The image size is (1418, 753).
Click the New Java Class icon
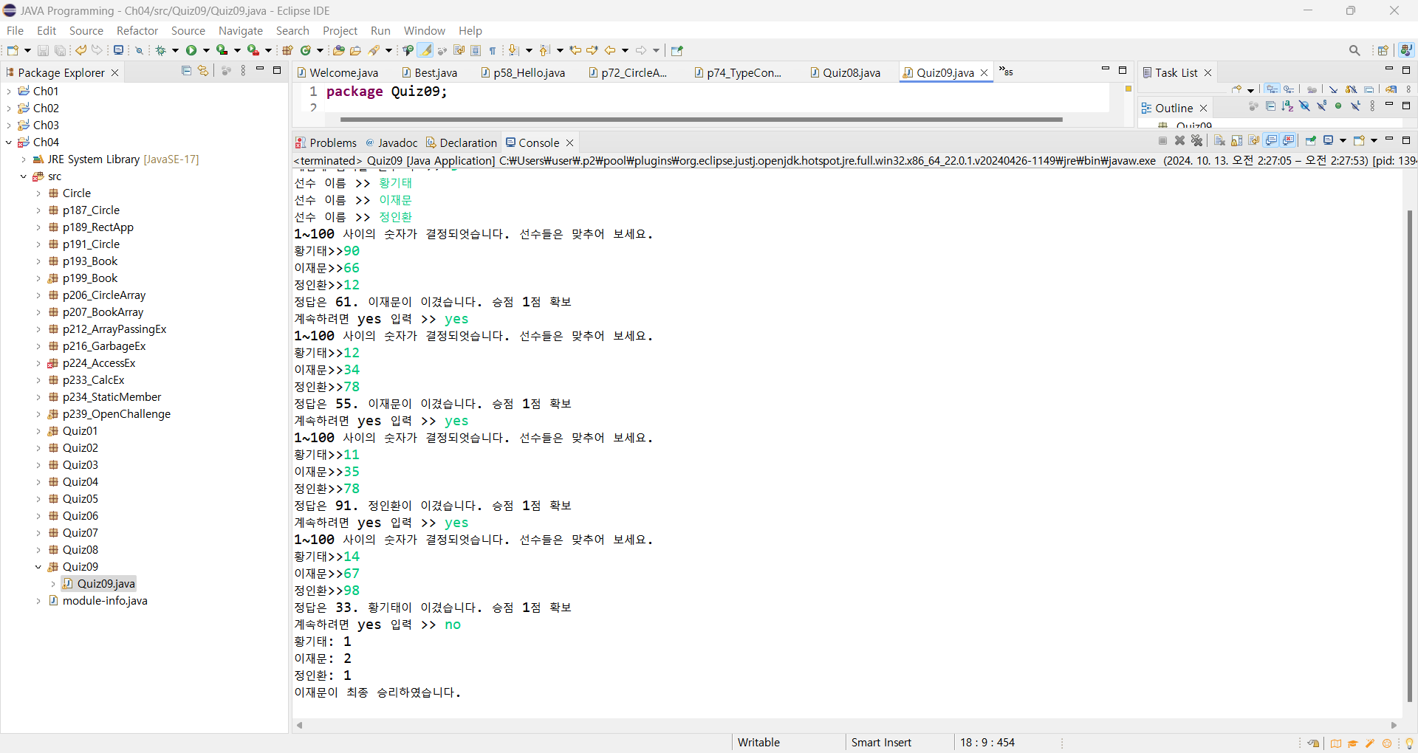[305, 50]
